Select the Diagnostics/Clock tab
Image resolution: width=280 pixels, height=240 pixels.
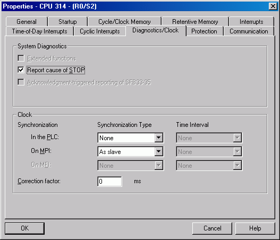tap(155, 30)
